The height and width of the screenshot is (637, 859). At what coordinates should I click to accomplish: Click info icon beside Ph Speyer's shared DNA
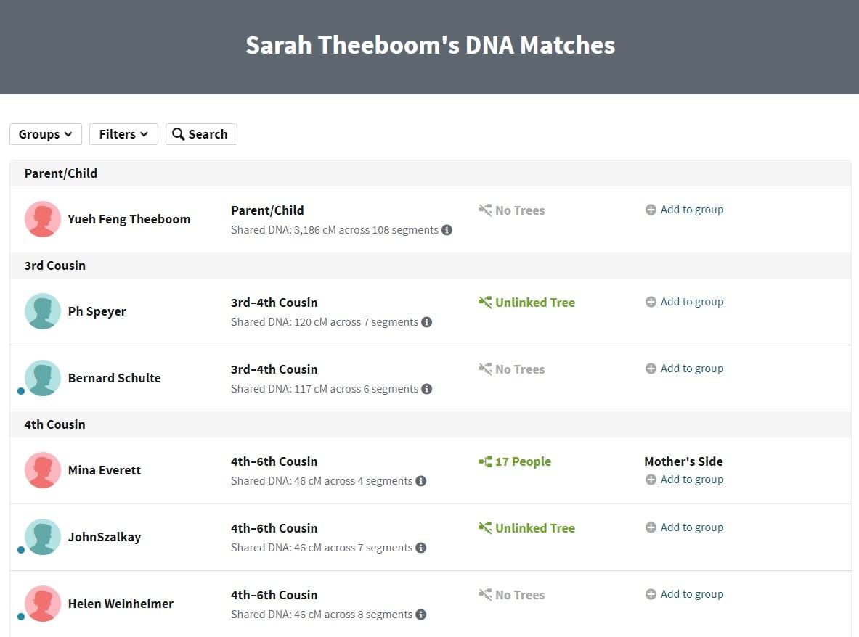[x=427, y=322]
